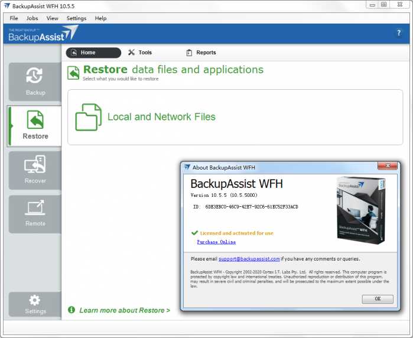Click the product box image
Image resolution: width=413 pixels, height=338 pixels.
click(x=361, y=210)
